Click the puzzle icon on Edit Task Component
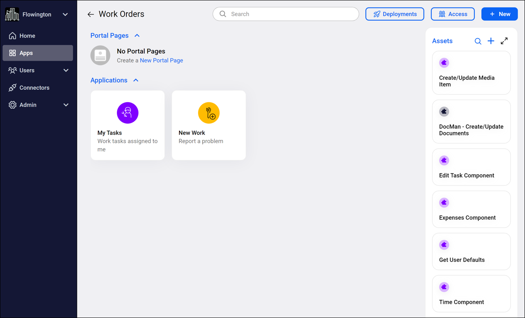Screen dimensions: 525x318 coord(444,161)
